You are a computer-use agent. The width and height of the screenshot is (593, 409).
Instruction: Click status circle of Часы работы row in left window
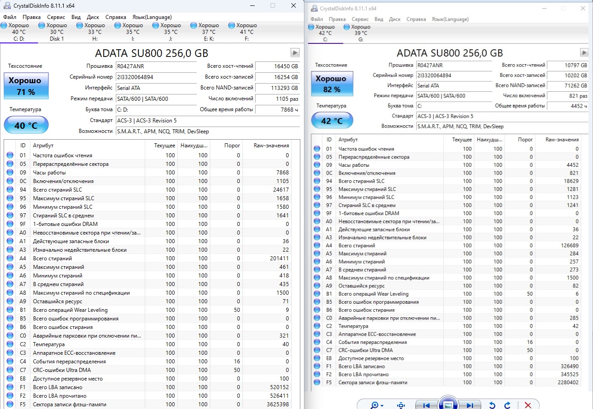[x=10, y=173]
